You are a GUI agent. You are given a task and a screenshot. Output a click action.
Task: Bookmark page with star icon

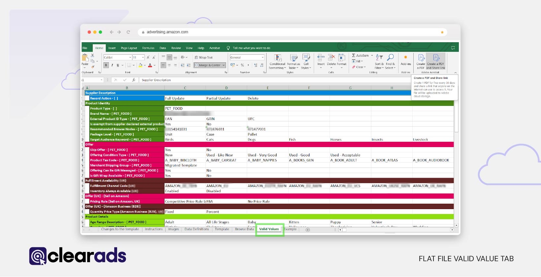442,32
